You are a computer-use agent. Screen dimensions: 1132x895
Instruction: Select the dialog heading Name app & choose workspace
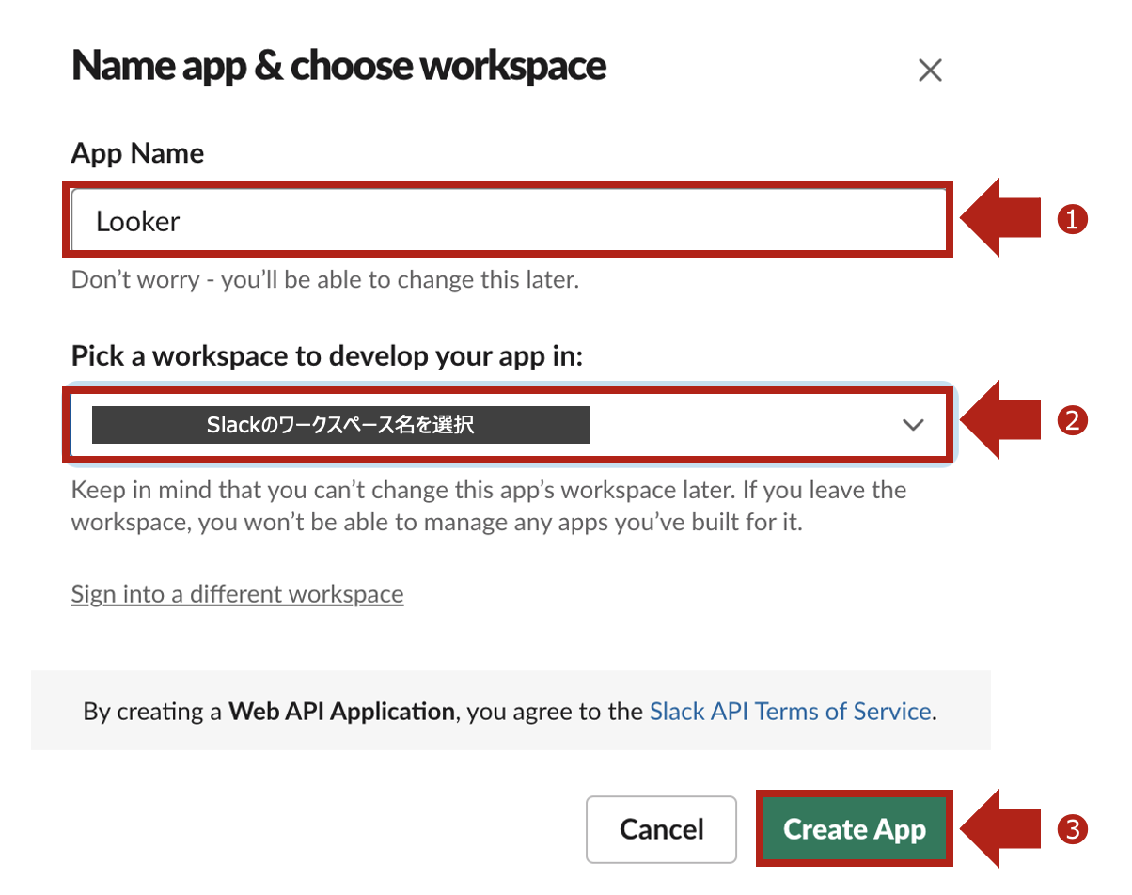pos(338,67)
